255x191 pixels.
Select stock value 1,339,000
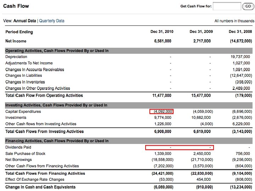163,154
